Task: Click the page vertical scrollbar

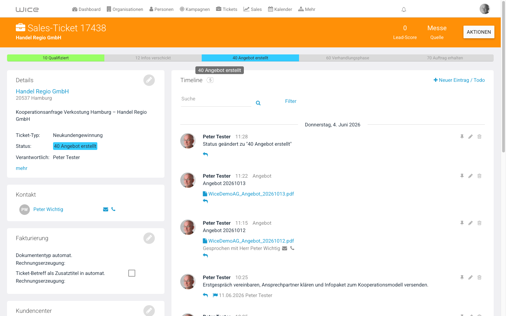Action: click(503, 77)
